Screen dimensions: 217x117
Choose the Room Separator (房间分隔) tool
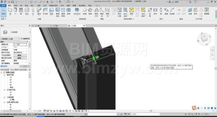[x=119, y=12]
